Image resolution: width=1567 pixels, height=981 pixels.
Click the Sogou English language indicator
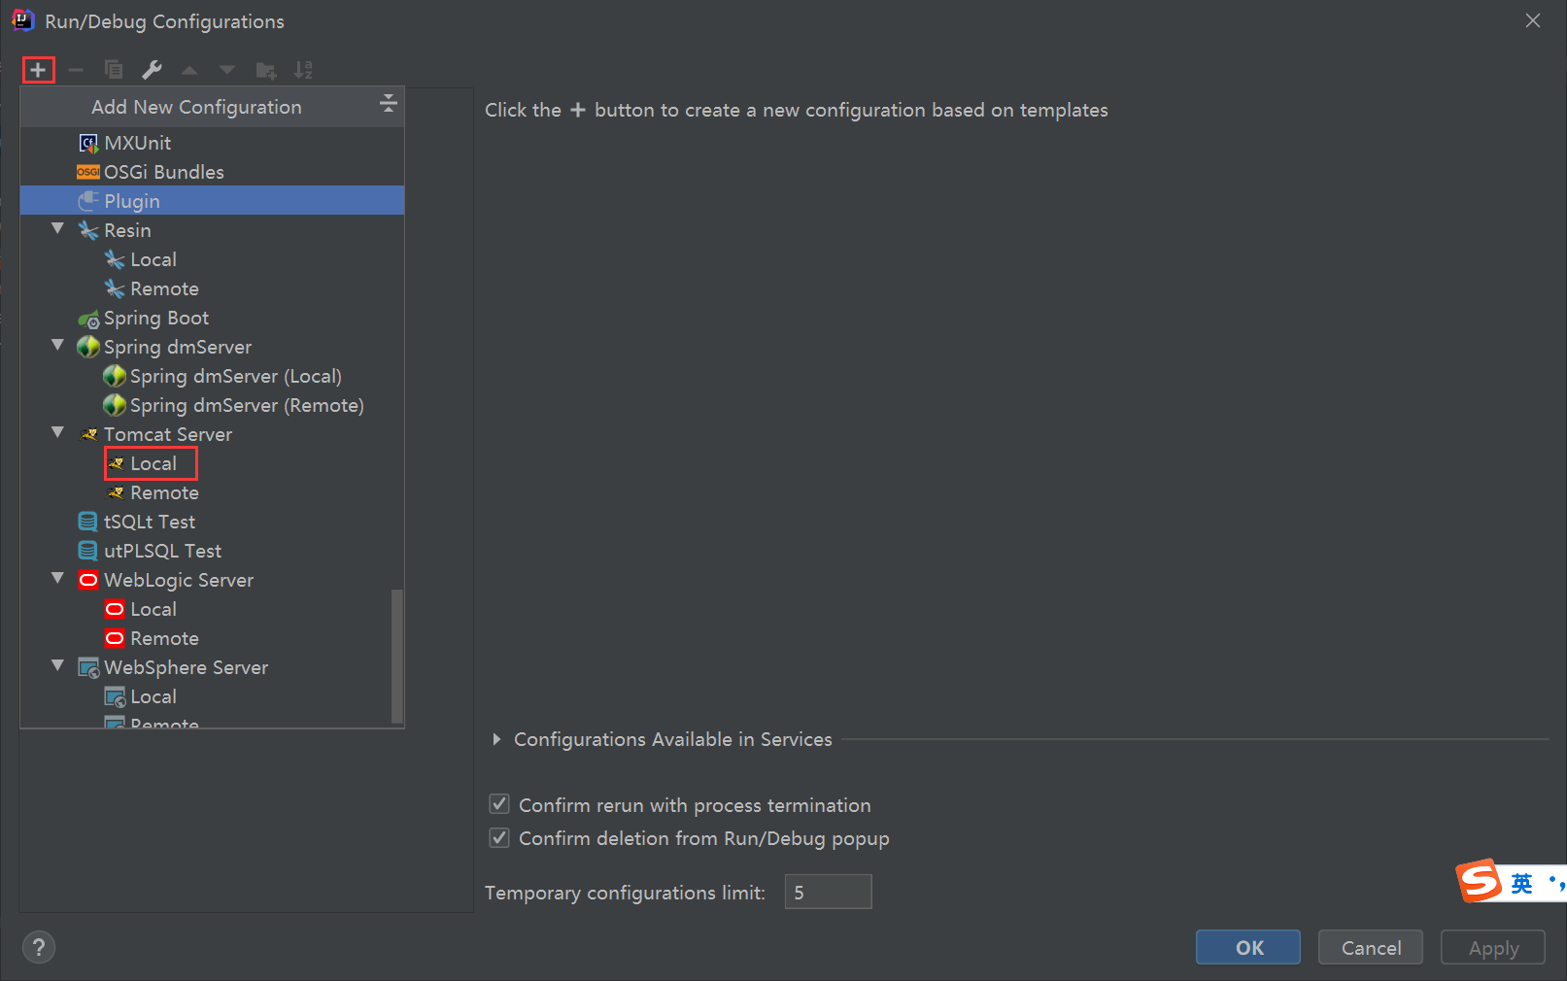click(x=1521, y=883)
